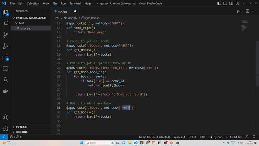Open File Explorer from taskbar
Viewport: 259px width, 146px height.
click(129, 143)
